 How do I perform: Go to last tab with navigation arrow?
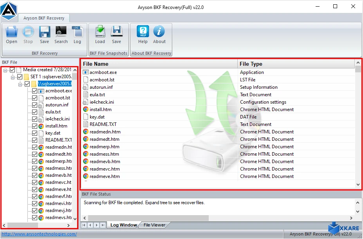103,225
